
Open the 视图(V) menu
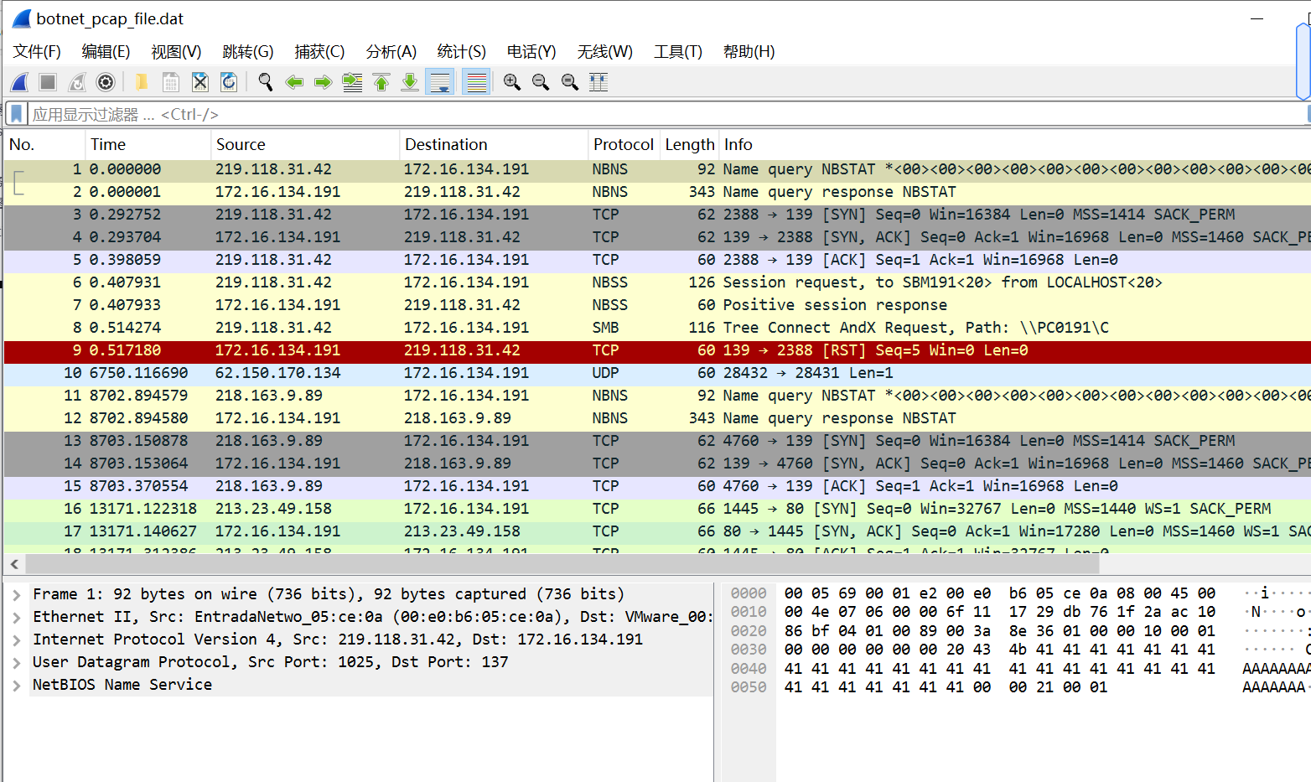[176, 52]
